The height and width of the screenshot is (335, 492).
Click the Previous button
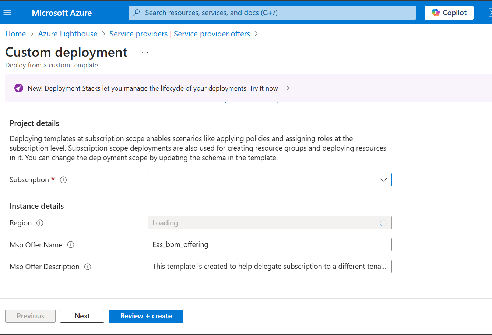30,316
